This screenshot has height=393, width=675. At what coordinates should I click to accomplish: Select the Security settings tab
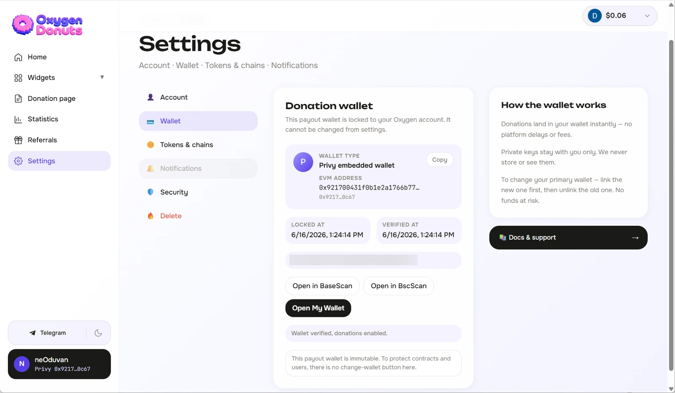point(198,192)
